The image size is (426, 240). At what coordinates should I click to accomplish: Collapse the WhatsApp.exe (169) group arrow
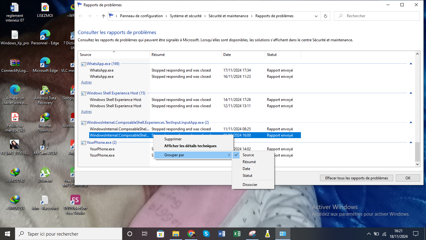tap(411, 64)
